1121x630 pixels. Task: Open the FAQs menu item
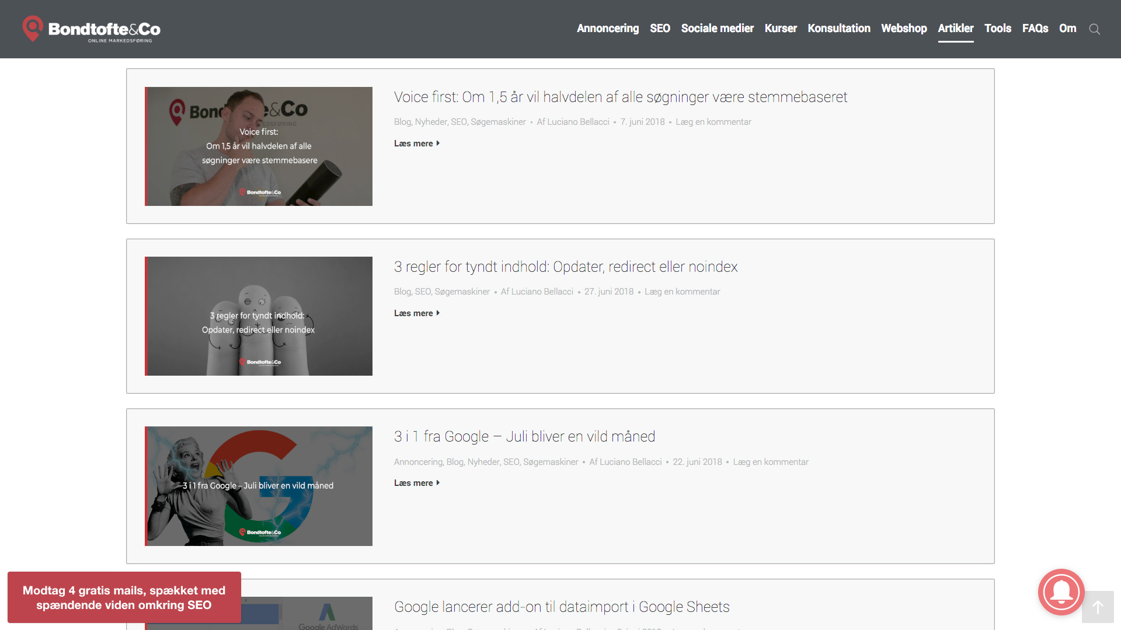pos(1035,29)
